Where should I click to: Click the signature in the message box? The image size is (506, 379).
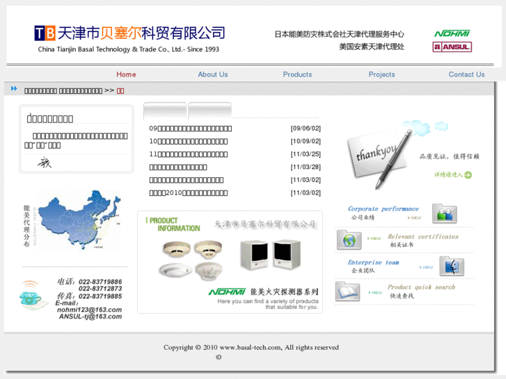pos(45,163)
